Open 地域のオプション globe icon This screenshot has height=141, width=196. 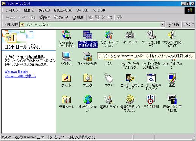click(x=87, y=100)
